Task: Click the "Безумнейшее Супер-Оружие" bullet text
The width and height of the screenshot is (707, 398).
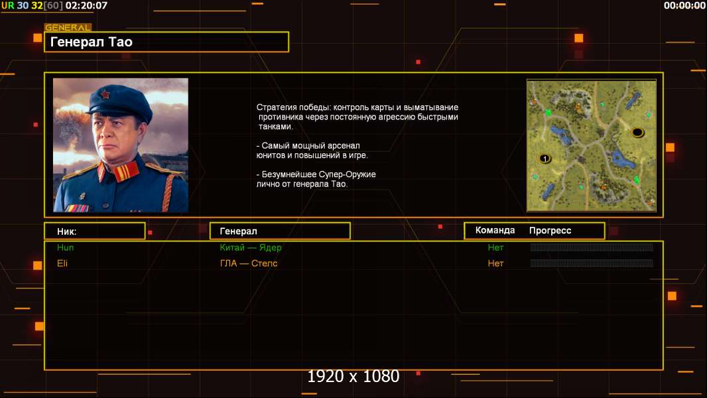Action: pyautogui.click(x=316, y=179)
